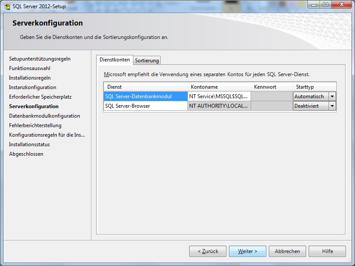Click Funktionsauswahl in the step list
Screen dimensions: 355x266
(30, 68)
